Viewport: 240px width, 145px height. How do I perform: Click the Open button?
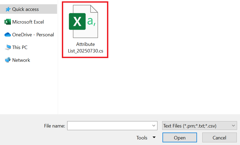pyautogui.click(x=180, y=138)
